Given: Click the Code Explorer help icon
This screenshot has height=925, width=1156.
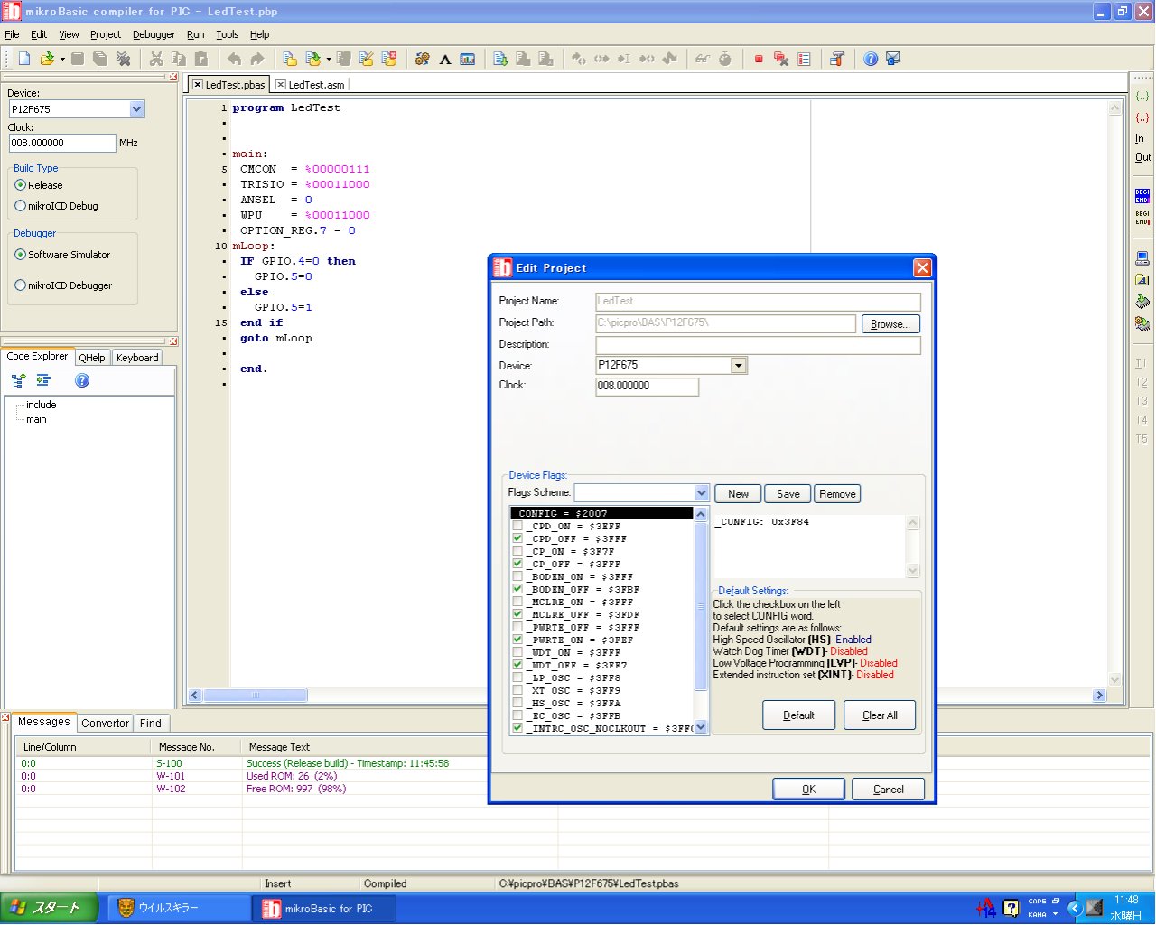Looking at the screenshot, I should tap(82, 380).
